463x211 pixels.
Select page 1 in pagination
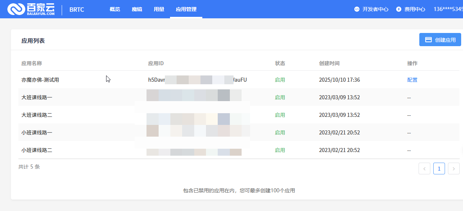click(x=439, y=169)
